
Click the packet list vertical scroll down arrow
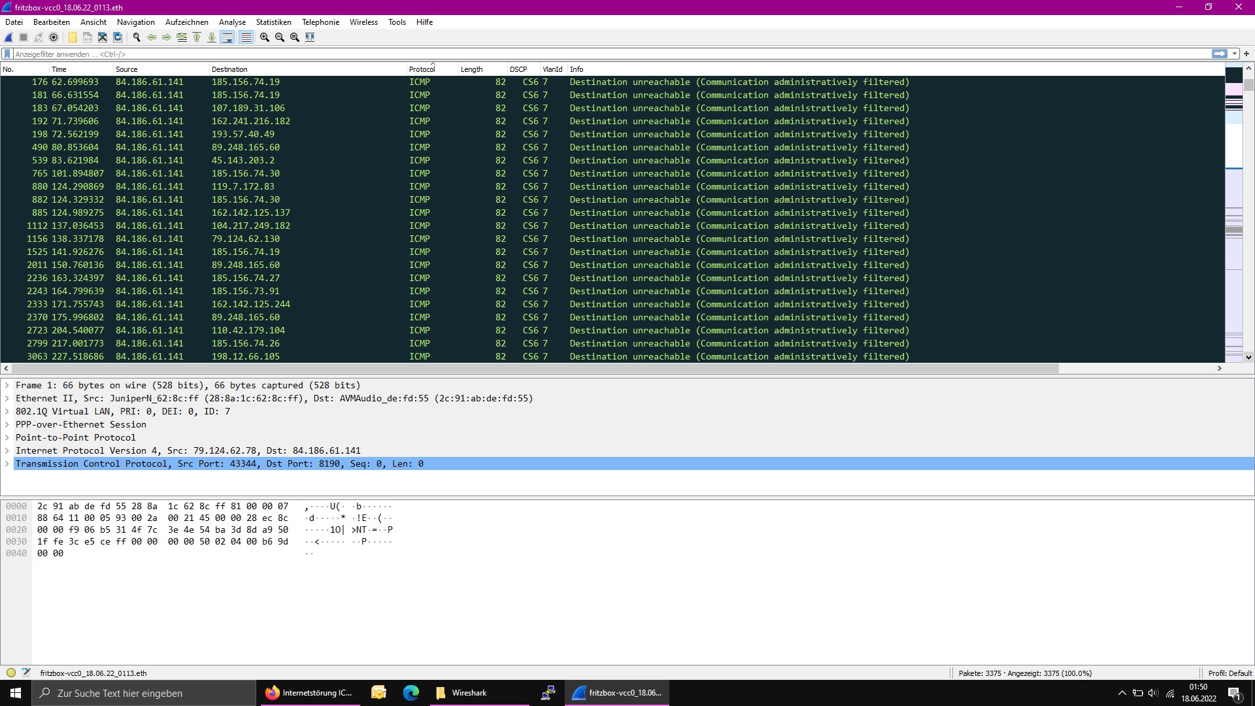coord(1248,357)
